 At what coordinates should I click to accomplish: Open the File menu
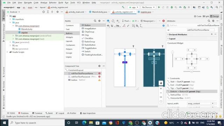tap(9, 2)
